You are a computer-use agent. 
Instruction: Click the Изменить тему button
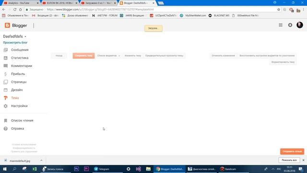[133, 56]
